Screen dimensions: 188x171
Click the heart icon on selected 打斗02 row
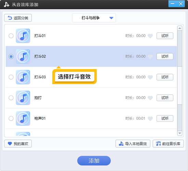point(150,56)
